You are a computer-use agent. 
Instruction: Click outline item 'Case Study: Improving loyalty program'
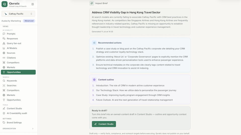tap(133, 95)
